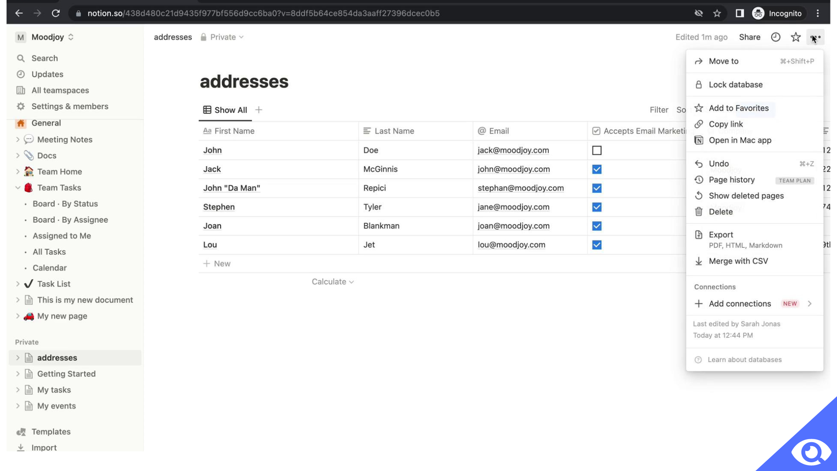The width and height of the screenshot is (837, 471).
Task: Select Merge with CSV option
Action: coord(738,262)
